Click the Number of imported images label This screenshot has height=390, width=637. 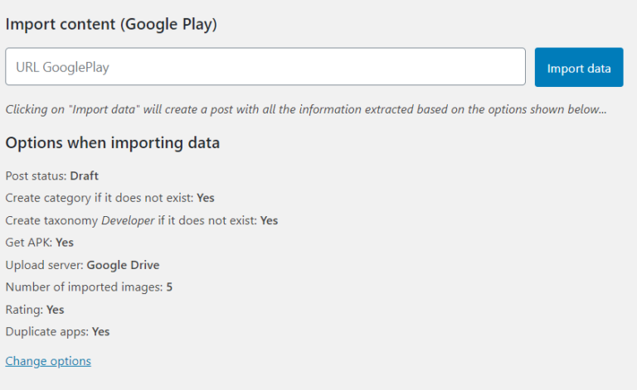pyautogui.click(x=83, y=287)
